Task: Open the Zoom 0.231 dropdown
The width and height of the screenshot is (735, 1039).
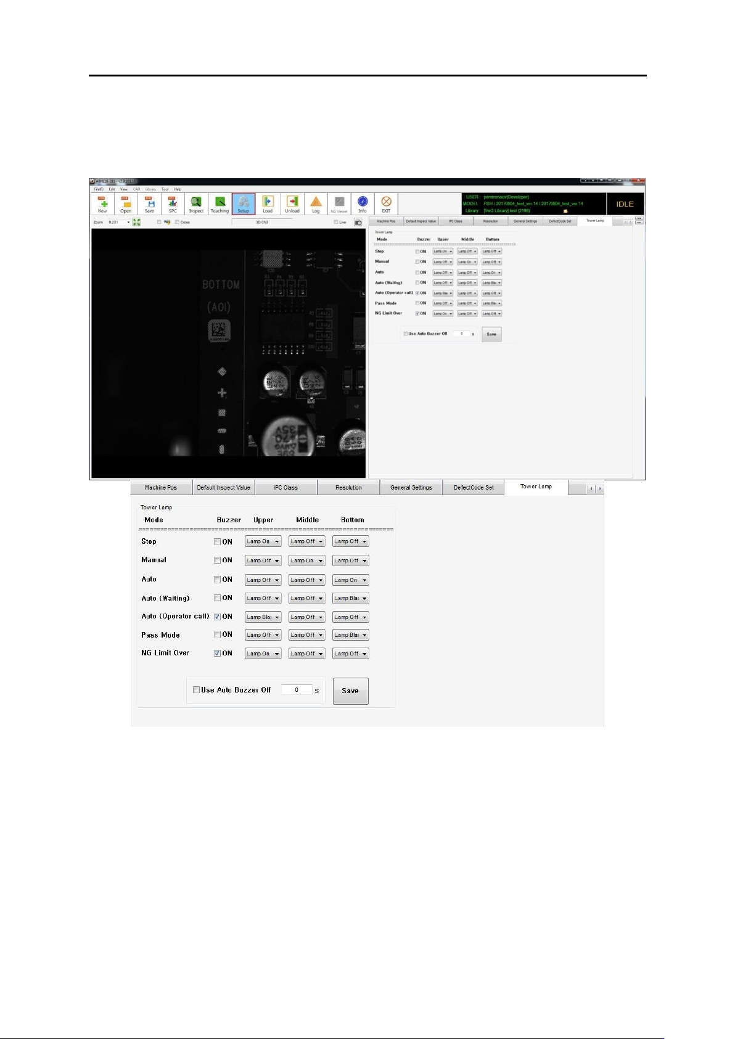Action: click(120, 222)
